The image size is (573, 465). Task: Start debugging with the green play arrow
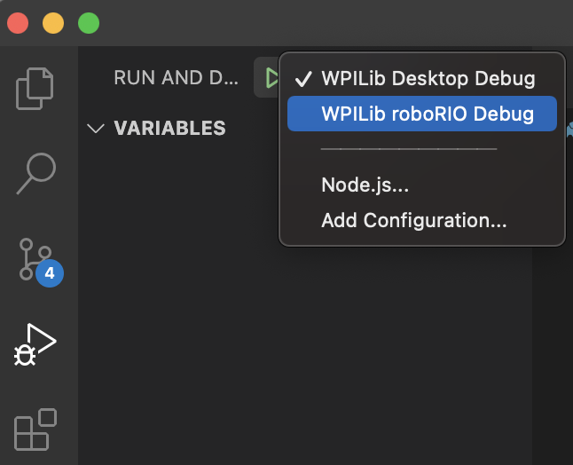tap(271, 77)
